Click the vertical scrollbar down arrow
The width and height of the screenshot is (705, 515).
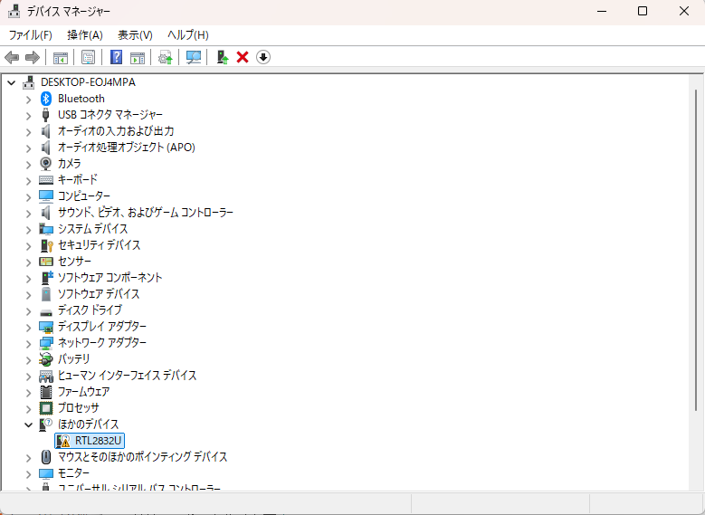pyautogui.click(x=697, y=485)
